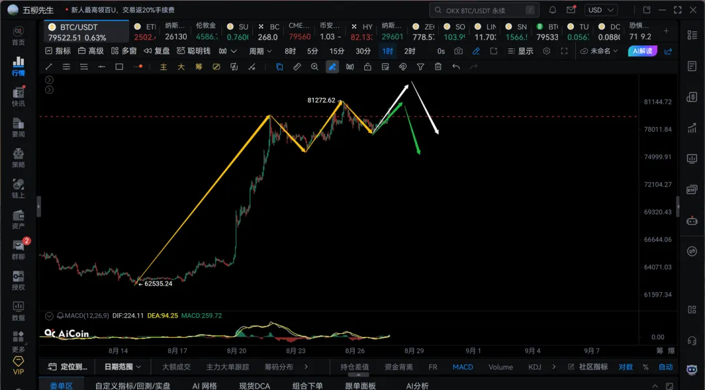
Task: Click the 定位到 locate button
Action: tap(68, 367)
